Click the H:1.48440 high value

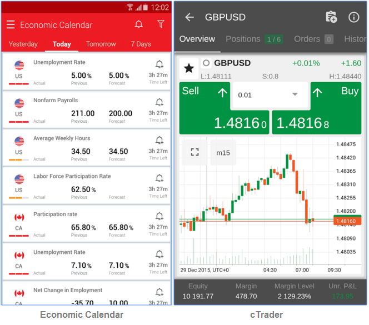point(345,76)
